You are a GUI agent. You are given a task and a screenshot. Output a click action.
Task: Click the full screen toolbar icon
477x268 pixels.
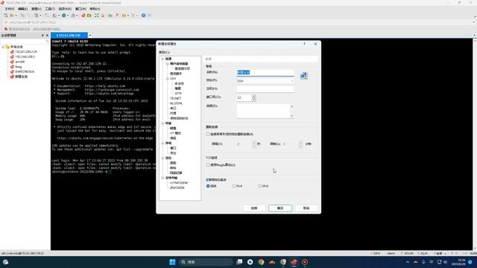[97, 15]
